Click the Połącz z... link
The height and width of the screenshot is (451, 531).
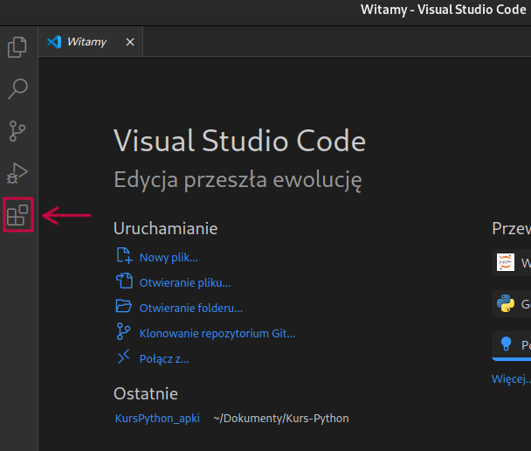pos(164,358)
